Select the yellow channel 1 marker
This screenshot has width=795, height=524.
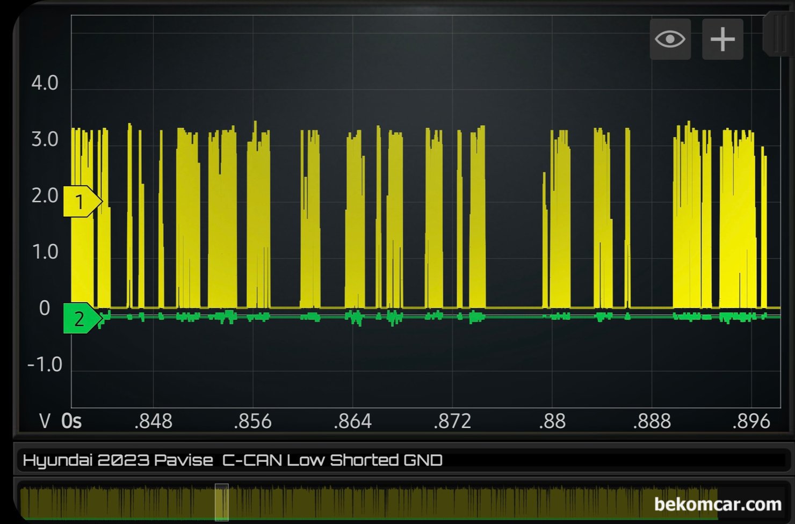pos(81,202)
